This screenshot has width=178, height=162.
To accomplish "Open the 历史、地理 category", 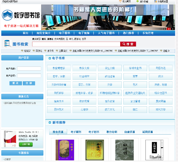I will 161,85.
